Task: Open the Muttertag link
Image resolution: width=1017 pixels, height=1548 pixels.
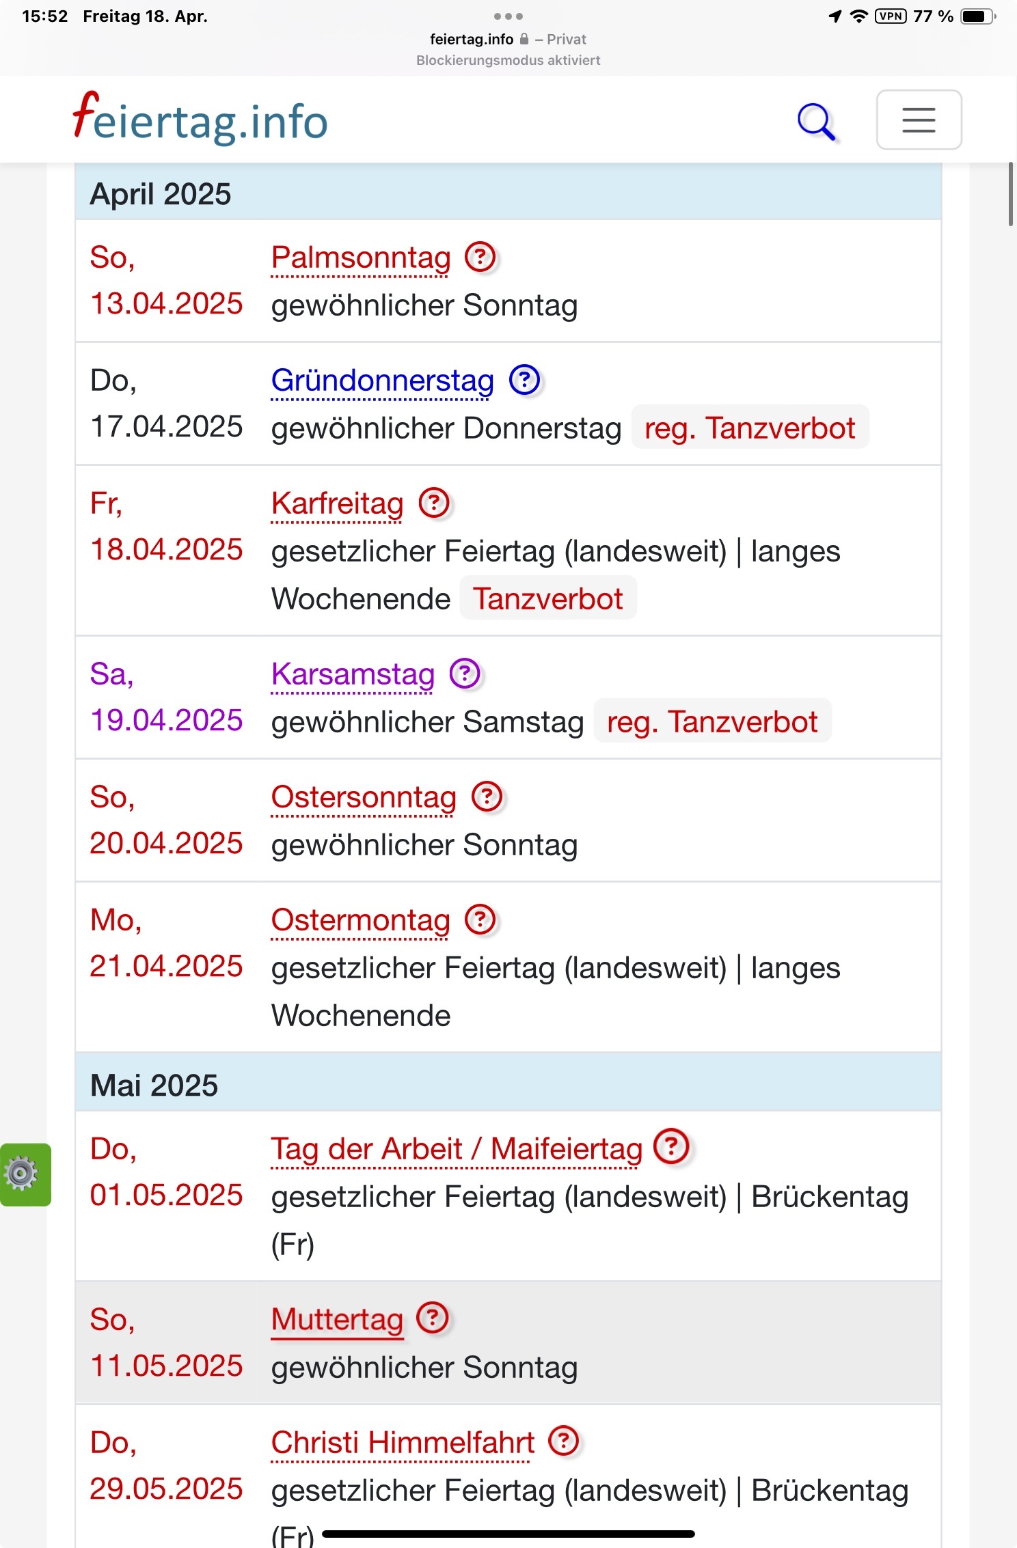Action: [337, 1320]
